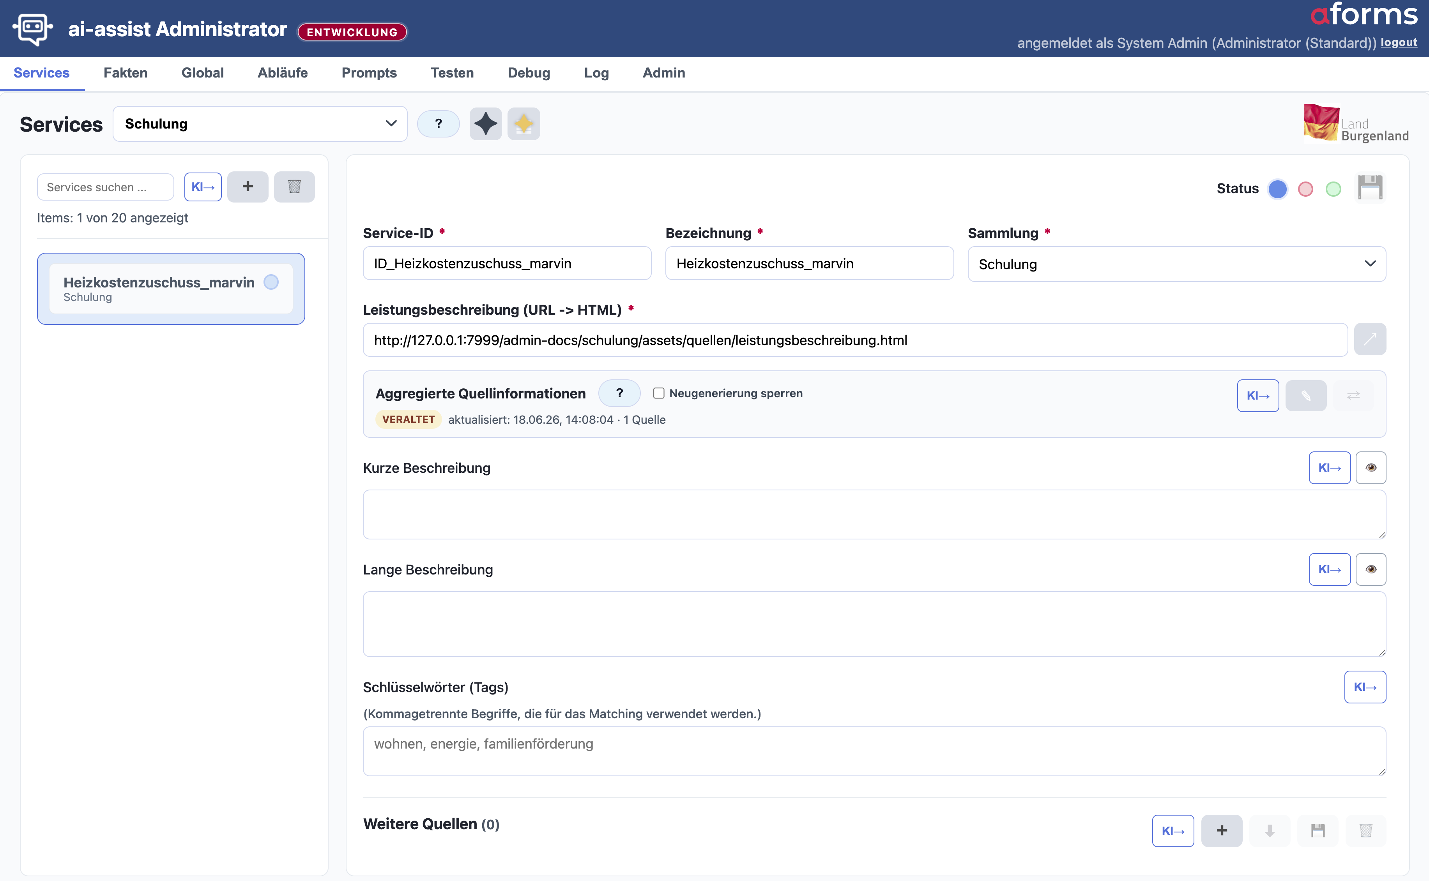Open the Log tab
Image resolution: width=1429 pixels, height=881 pixels.
coord(596,73)
